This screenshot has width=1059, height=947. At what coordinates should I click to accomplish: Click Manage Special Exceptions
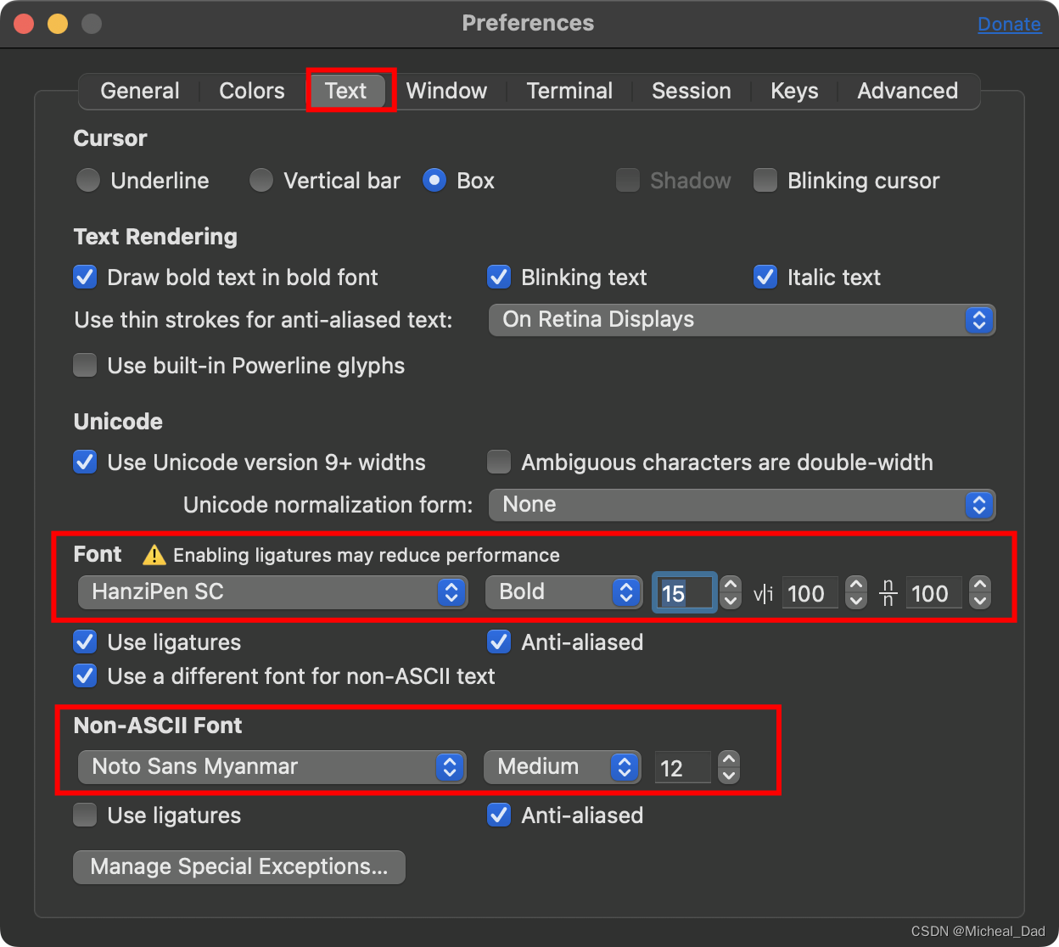click(x=238, y=866)
